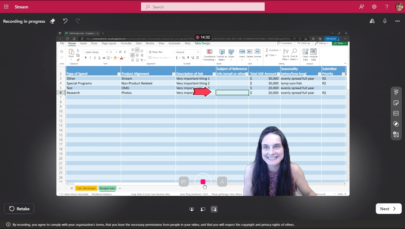This screenshot has height=229, width=405.
Task: Click the Excel increase font size icon
Action: [x=120, y=52]
